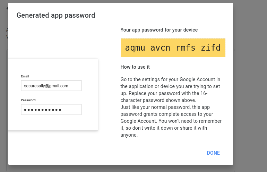Image resolution: width=267 pixels, height=172 pixels.
Task: Click the 'Password' label in illustration
Action: click(x=28, y=100)
